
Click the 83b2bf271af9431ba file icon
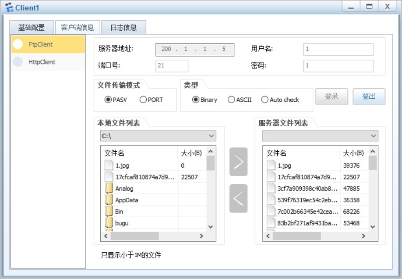pos(271,223)
